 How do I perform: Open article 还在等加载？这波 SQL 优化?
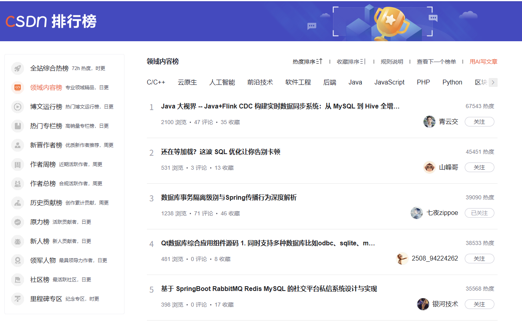221,152
